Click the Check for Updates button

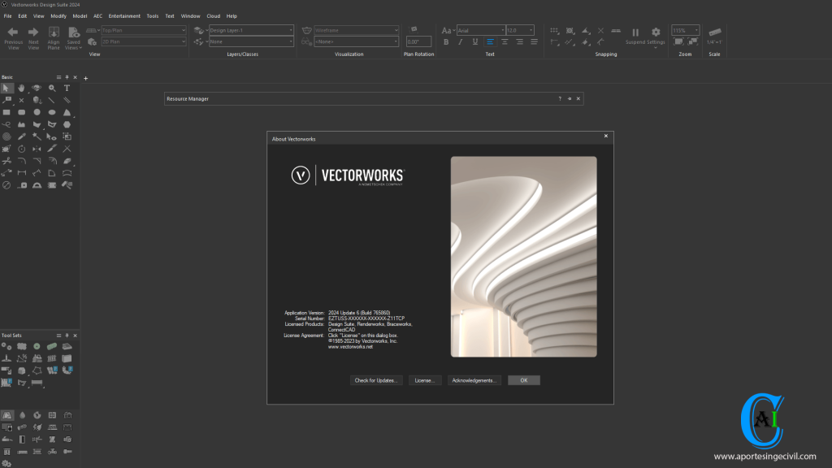(376, 380)
